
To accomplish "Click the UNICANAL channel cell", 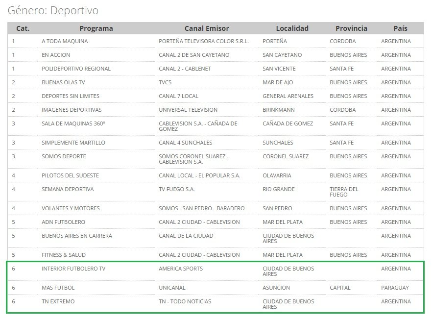I will click(172, 288).
